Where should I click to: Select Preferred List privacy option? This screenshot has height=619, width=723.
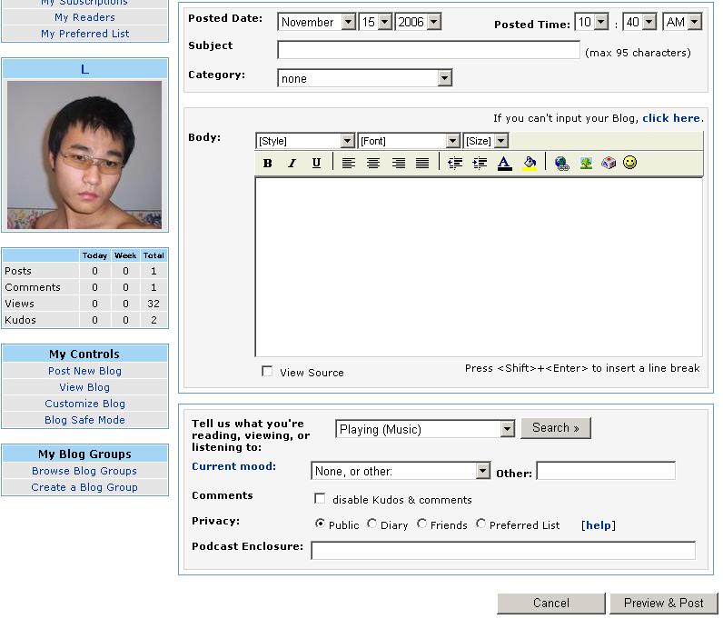(x=480, y=524)
